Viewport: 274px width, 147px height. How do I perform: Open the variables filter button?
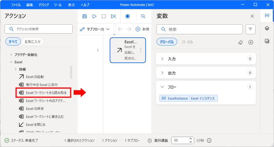pos(250,29)
